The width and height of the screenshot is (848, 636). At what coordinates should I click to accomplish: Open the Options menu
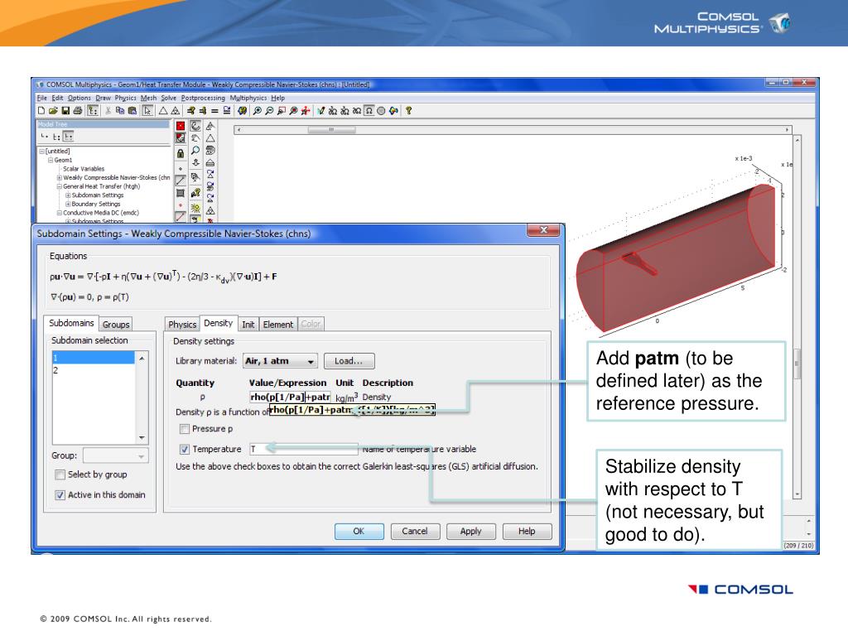pyautogui.click(x=79, y=98)
